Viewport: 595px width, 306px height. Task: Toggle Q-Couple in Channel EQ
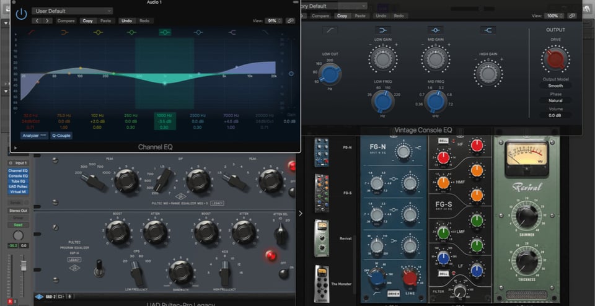tap(61, 135)
